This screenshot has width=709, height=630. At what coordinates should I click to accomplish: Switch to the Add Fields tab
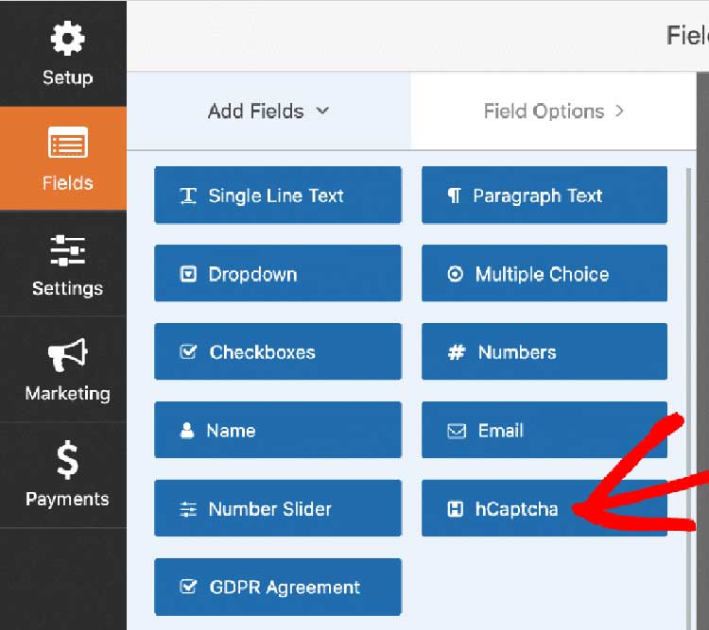click(x=269, y=111)
